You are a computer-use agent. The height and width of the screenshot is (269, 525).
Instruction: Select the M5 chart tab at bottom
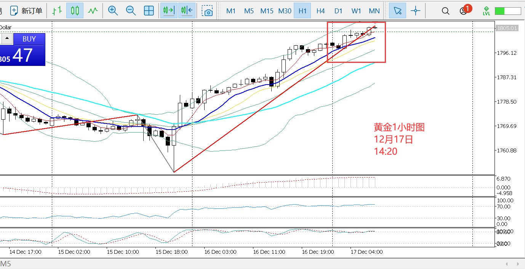pyautogui.click(x=6, y=264)
